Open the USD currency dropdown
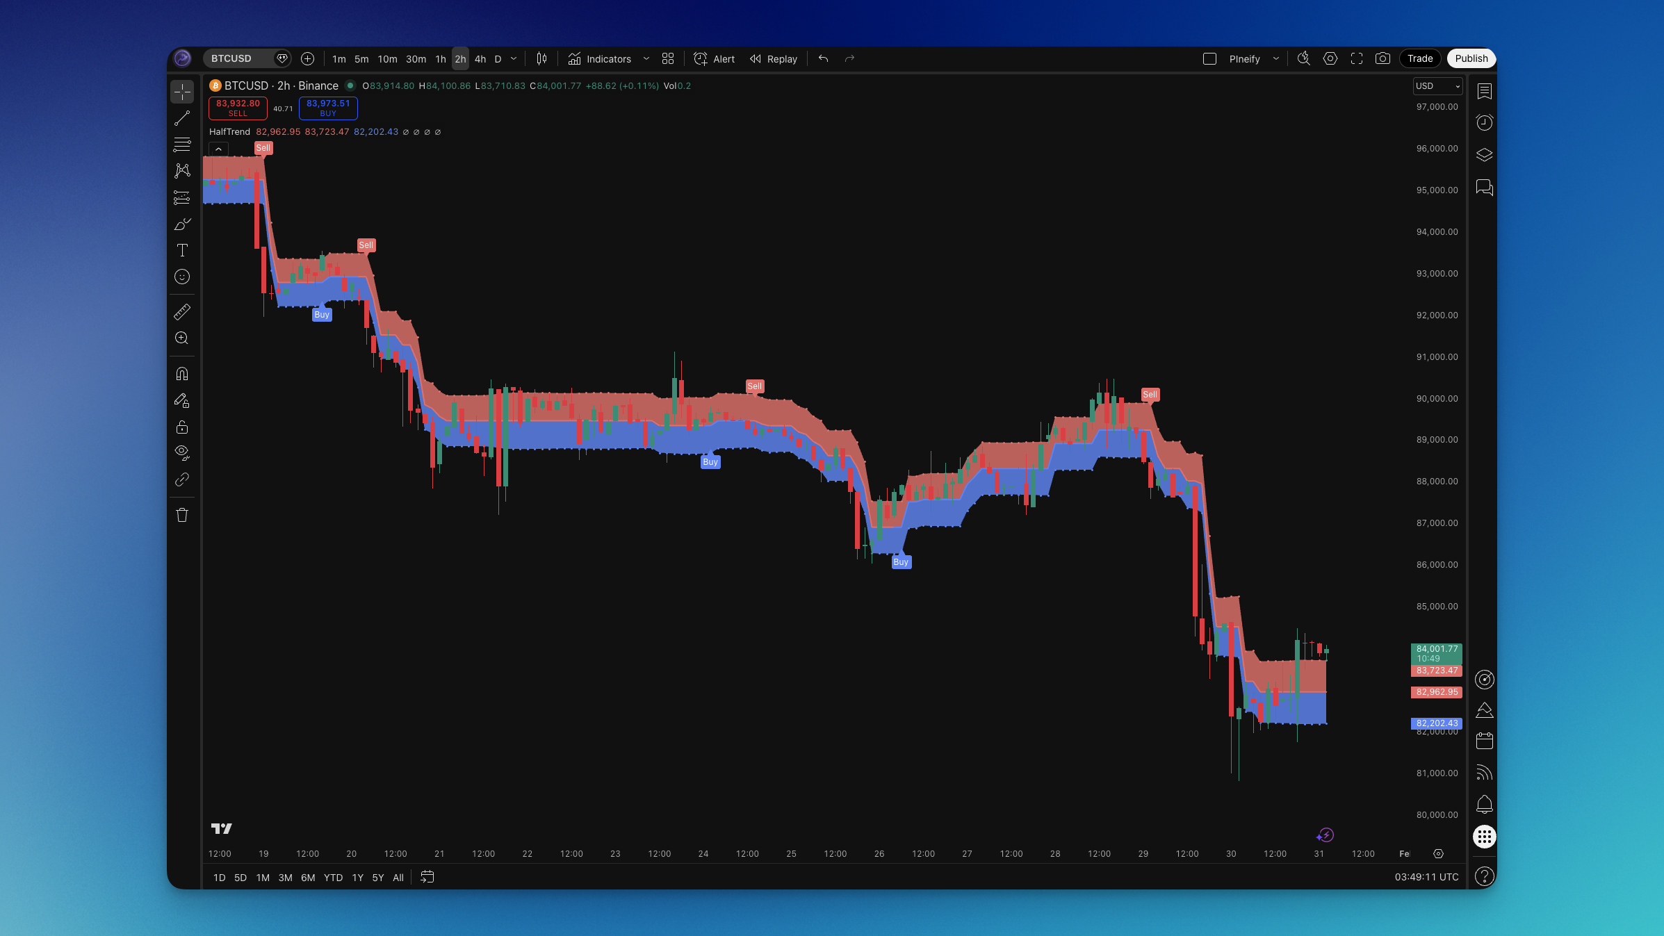1664x936 pixels. click(1437, 85)
